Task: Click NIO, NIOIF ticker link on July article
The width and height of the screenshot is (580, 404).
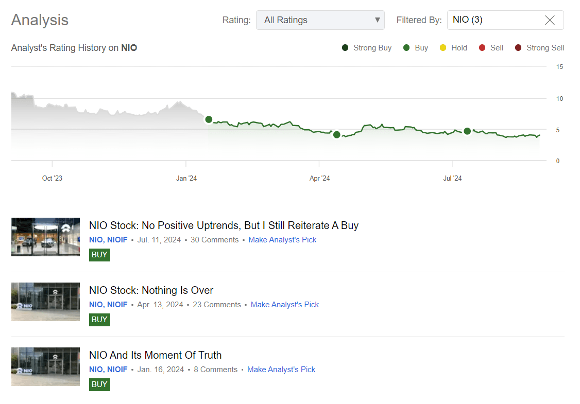Action: coord(108,240)
